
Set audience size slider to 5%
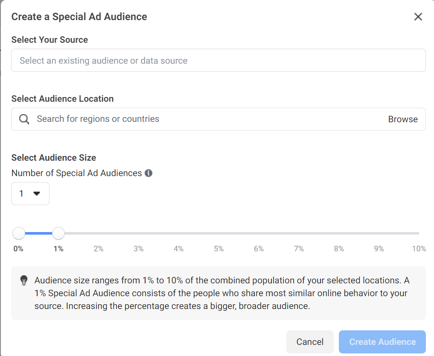click(218, 233)
